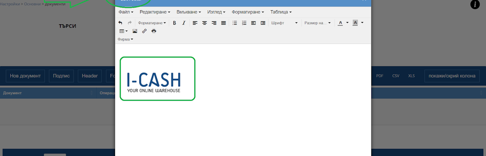Viewport: 486px width, 156px height.
Task: Export the table as CSV
Action: coord(396,76)
